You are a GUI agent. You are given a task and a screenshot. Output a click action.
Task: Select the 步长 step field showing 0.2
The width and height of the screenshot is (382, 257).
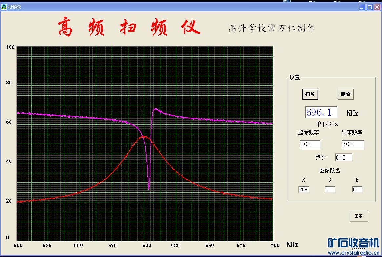click(x=344, y=158)
